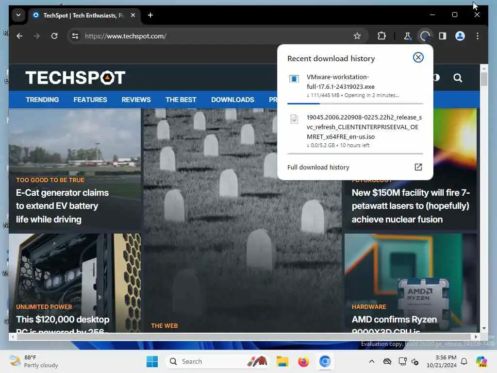
Task: Open the tab search dropdown arrow
Action: tap(18, 15)
